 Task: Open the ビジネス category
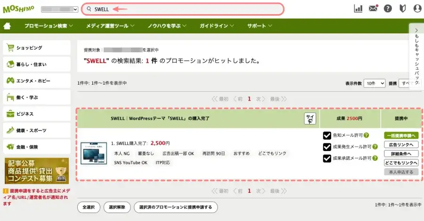click(37, 114)
